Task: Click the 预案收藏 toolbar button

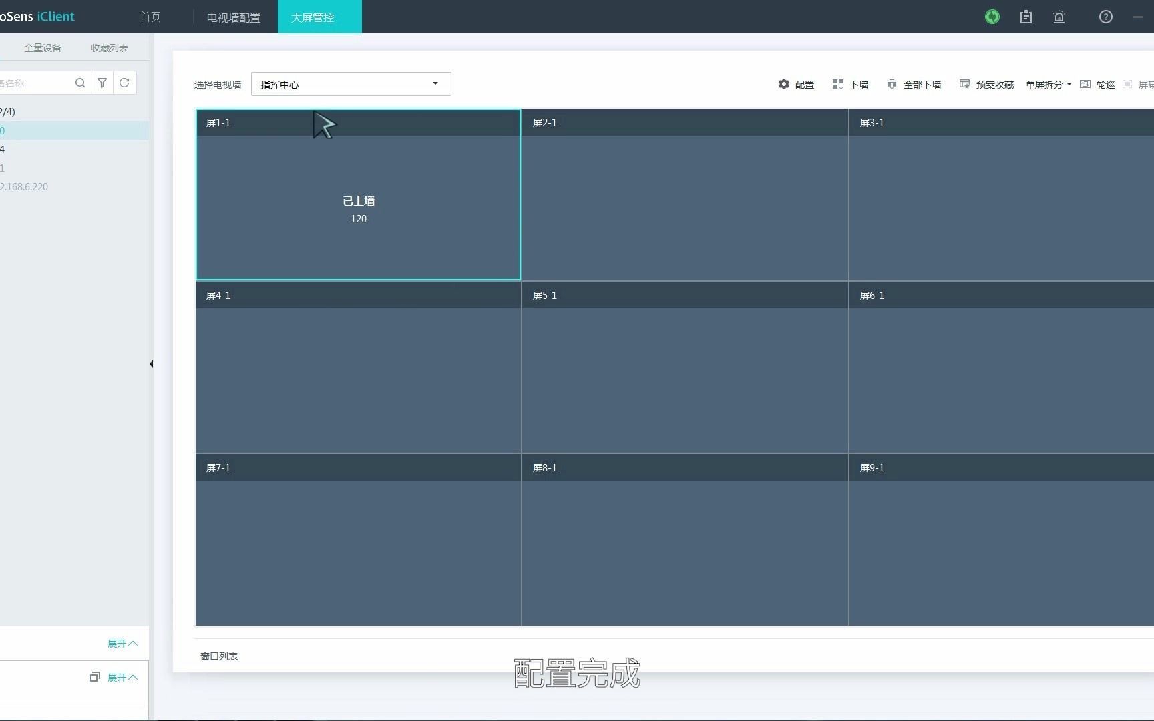Action: [986, 84]
